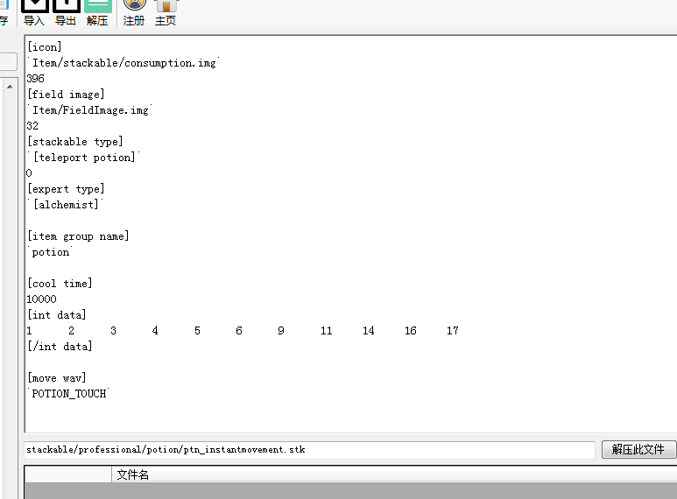Place the cursor on the value 396
The image size is (677, 499).
pyautogui.click(x=35, y=79)
